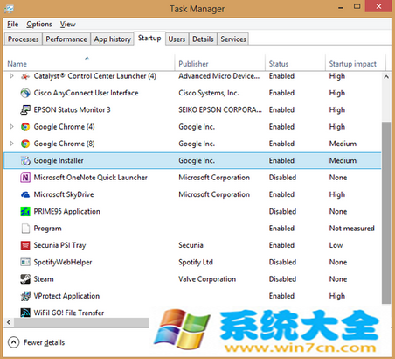The width and height of the screenshot is (395, 359).
Task: Close the Task Manager window
Action: point(379,6)
